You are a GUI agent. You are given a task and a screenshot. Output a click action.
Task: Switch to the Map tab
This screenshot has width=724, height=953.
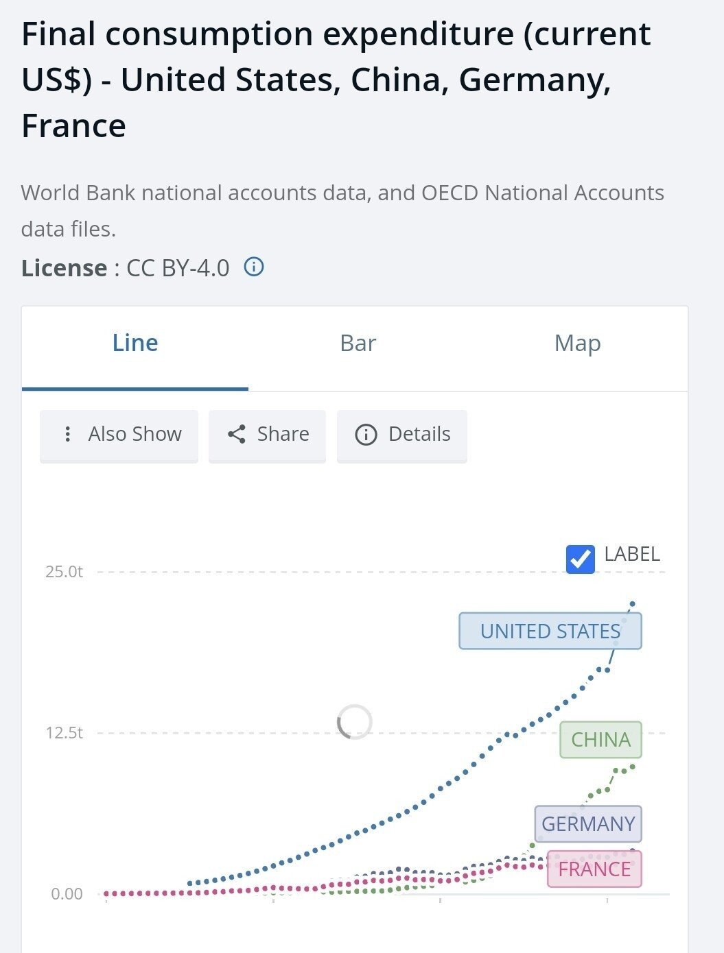tap(577, 343)
